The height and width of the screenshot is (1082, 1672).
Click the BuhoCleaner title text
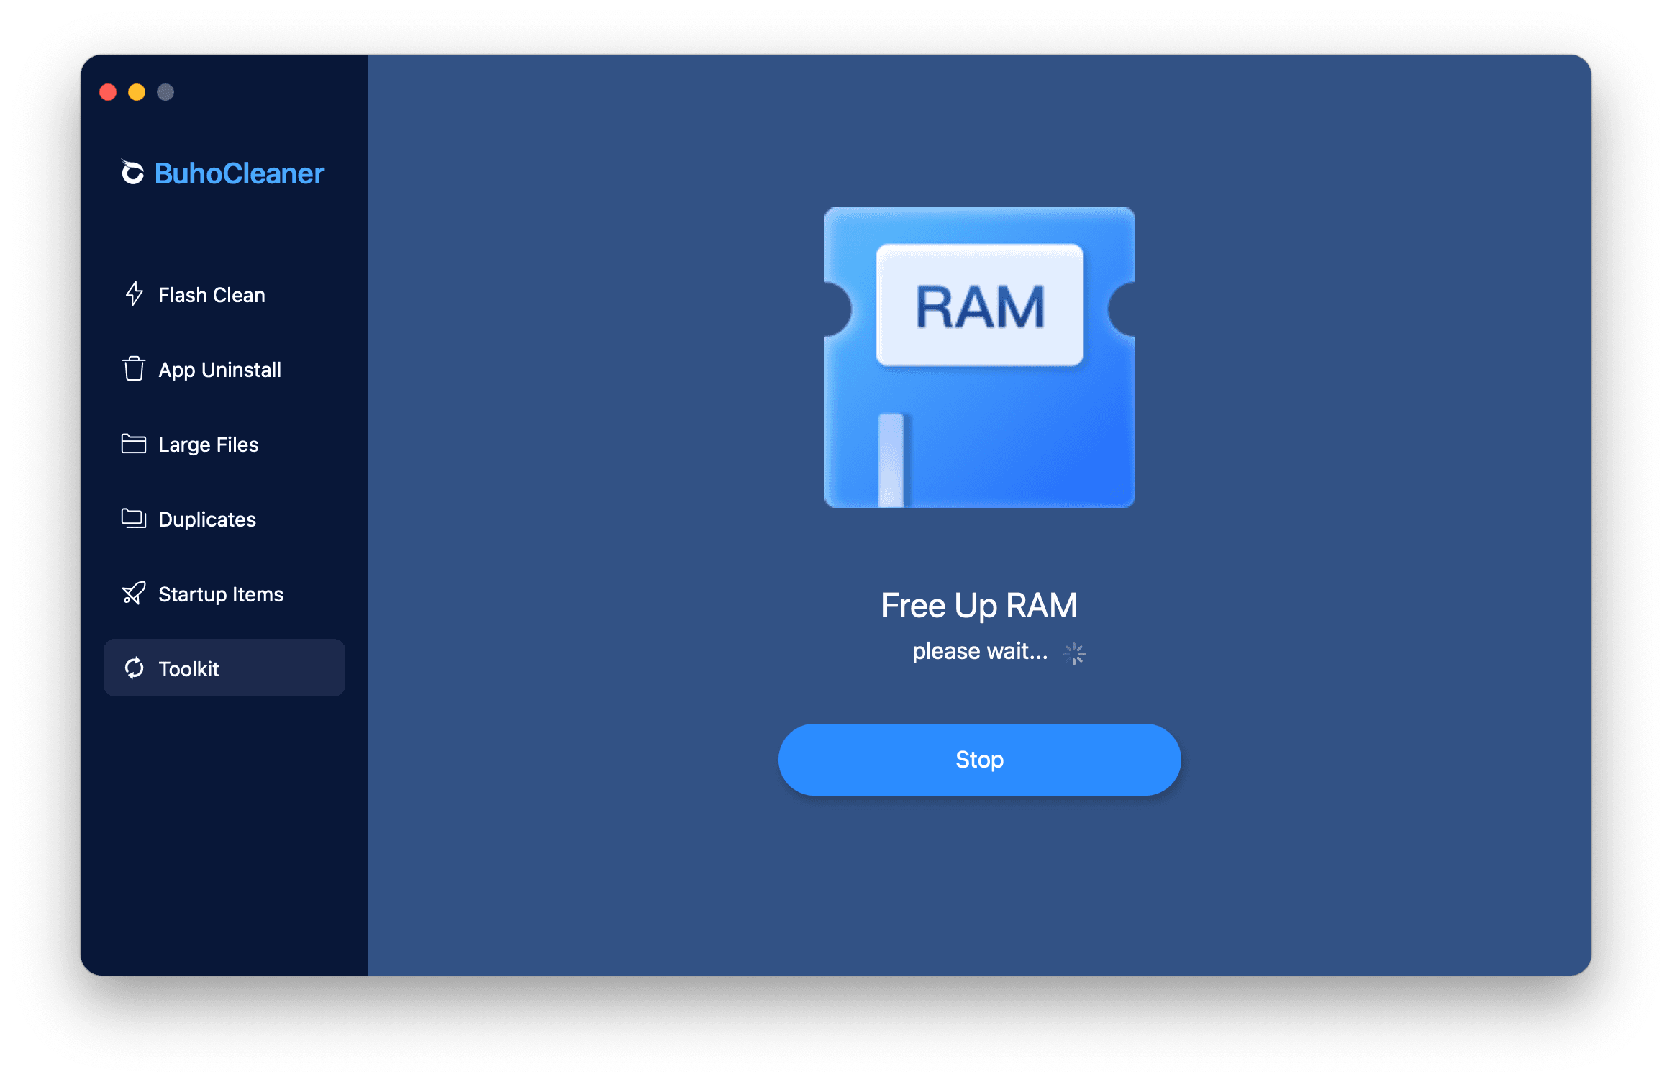click(x=238, y=173)
